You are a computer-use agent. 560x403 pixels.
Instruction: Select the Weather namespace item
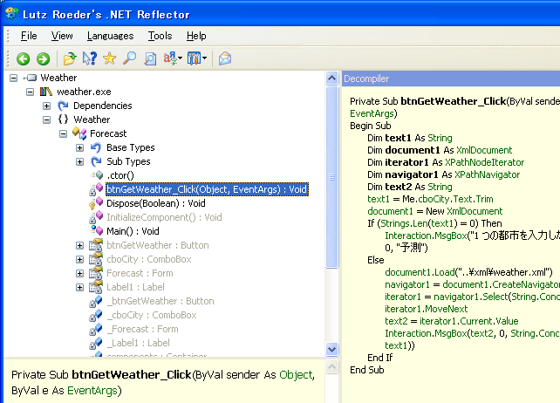coord(92,120)
